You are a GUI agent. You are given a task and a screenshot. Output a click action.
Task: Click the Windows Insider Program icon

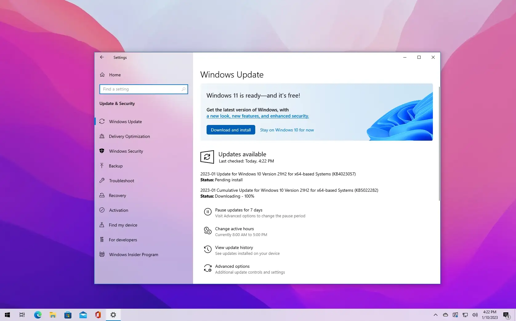pos(102,254)
